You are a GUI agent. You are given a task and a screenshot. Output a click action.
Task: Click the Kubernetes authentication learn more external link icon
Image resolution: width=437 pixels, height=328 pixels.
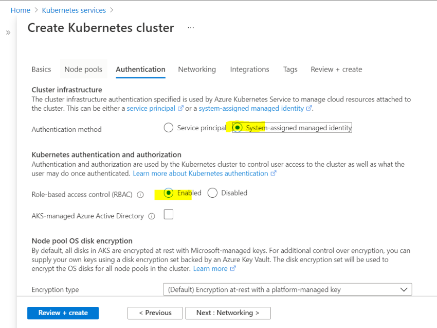click(x=275, y=174)
